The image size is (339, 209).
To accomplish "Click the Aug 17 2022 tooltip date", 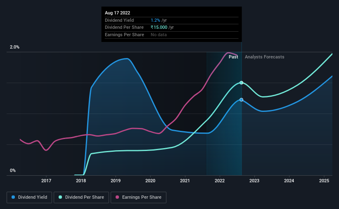I will coord(117,13).
